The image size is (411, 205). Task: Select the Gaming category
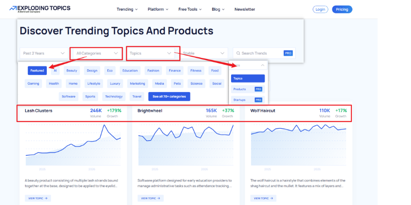click(33, 84)
